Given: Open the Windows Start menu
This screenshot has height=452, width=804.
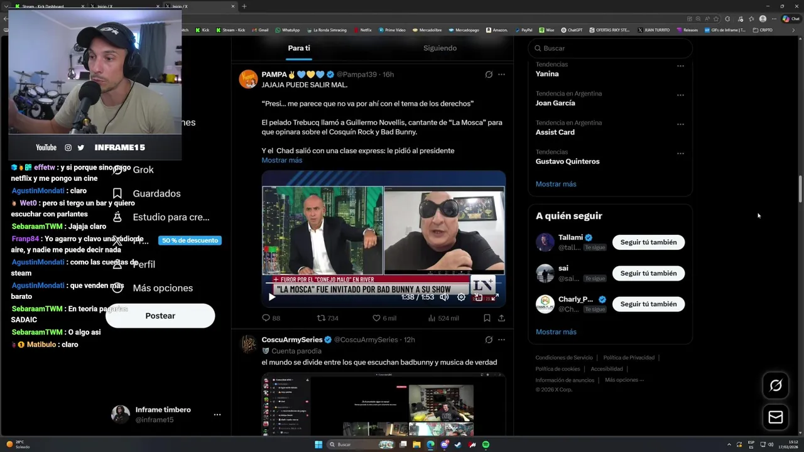Looking at the screenshot, I should point(318,444).
